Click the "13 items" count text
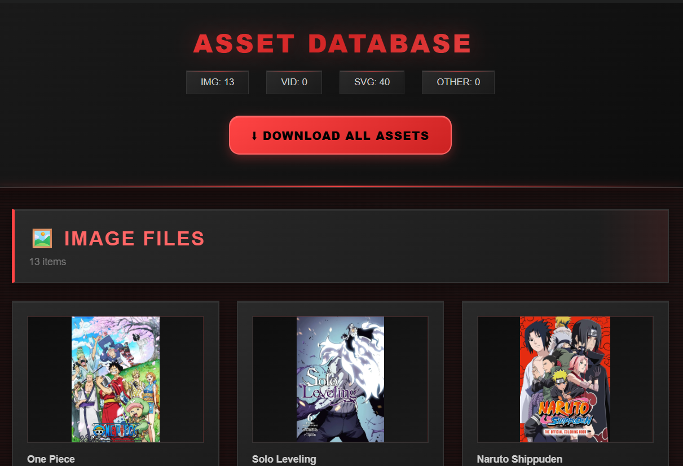 [47, 262]
